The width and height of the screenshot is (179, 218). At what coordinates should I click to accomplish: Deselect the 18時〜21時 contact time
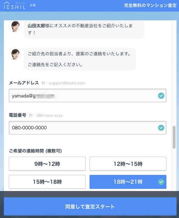tap(128, 182)
